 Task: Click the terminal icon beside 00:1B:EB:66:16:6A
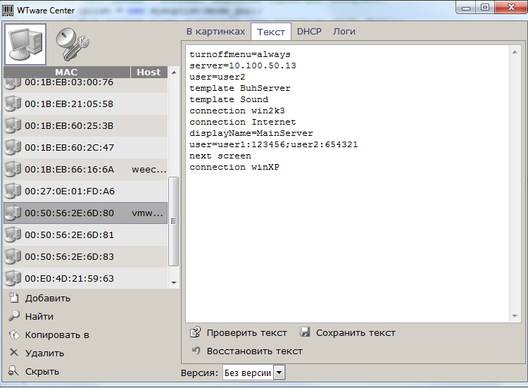(13, 170)
